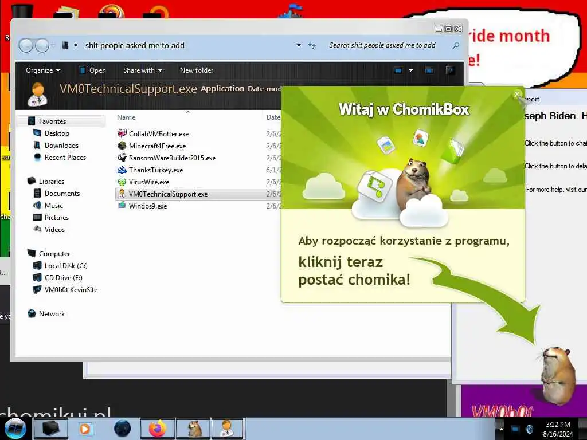Viewport: 587px width, 440px height.
Task: Toggle the preview pane icon
Action: [429, 70]
